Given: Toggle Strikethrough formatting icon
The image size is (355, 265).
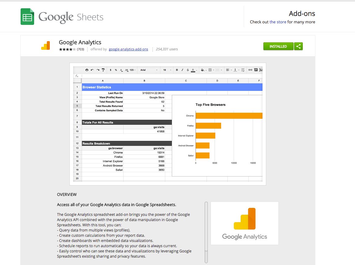Looking at the screenshot, I should [x=188, y=70].
